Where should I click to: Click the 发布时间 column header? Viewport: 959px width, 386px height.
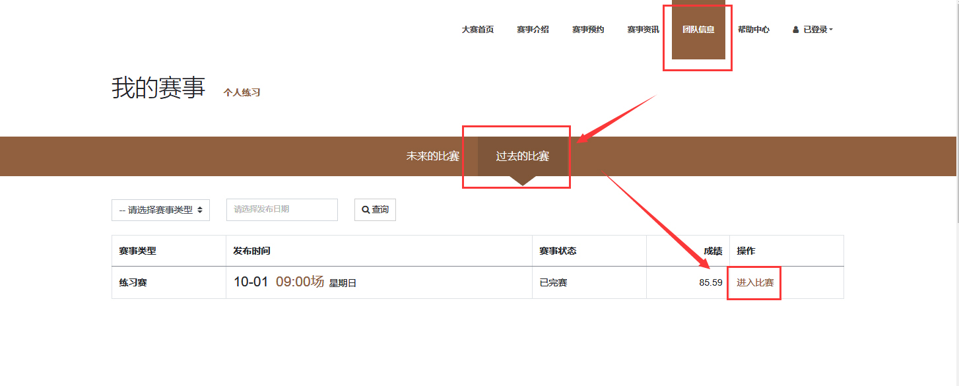coord(251,251)
